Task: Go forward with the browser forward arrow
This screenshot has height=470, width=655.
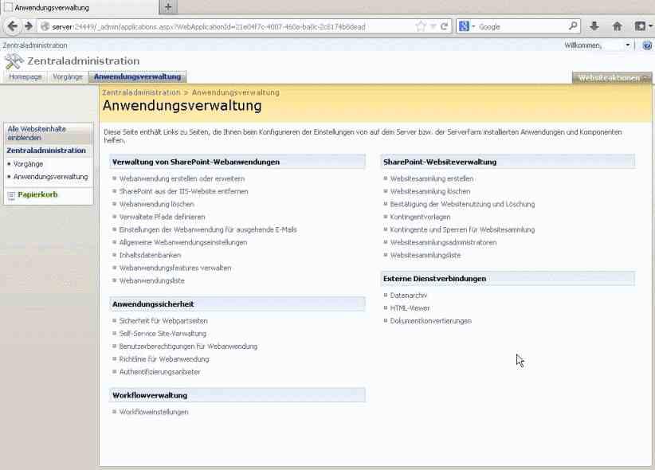Action: tap(29, 26)
